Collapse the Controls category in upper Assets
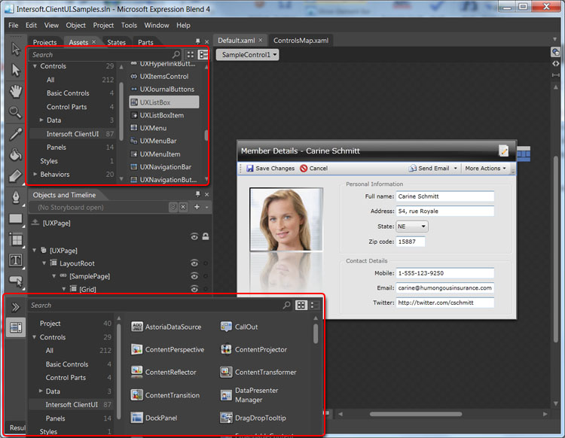The width and height of the screenshot is (565, 438). [35, 66]
